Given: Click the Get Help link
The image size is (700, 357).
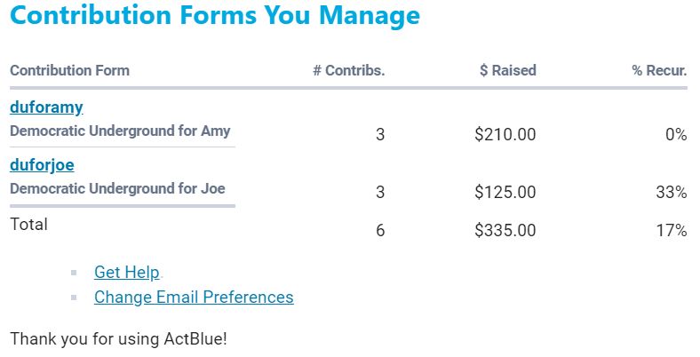Looking at the screenshot, I should click(x=126, y=273).
